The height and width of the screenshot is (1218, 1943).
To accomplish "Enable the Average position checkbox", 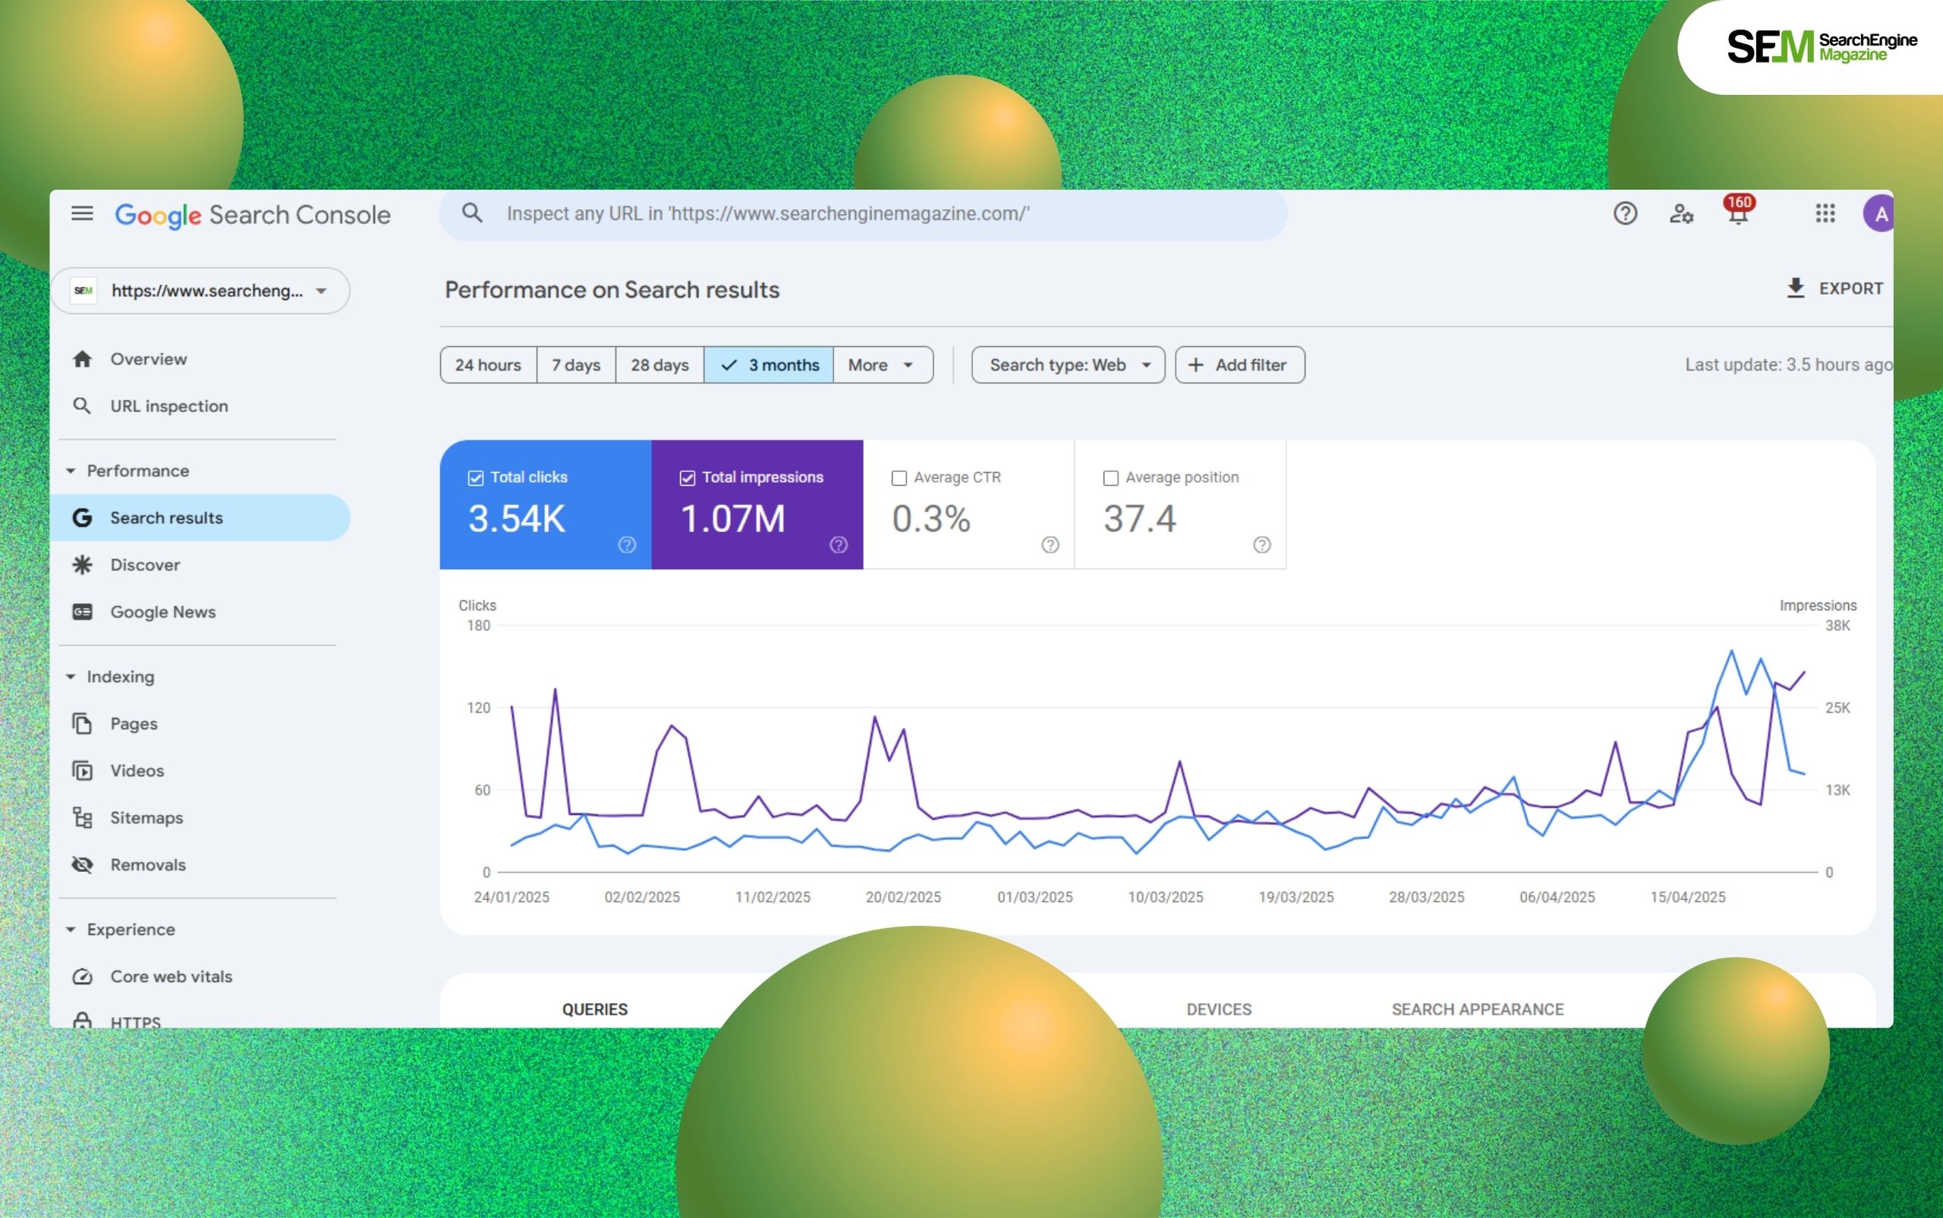I will 1111,477.
